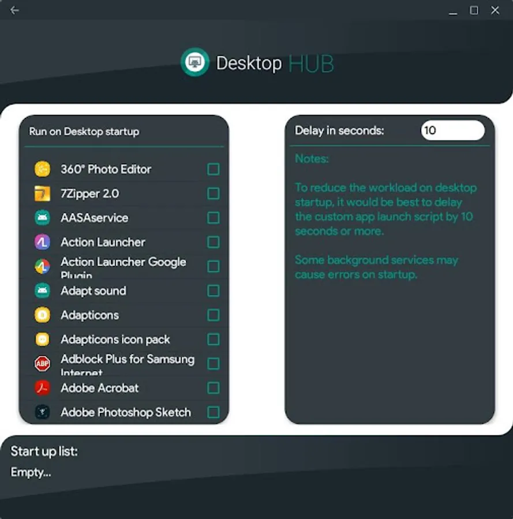Click the Notes heading text
The height and width of the screenshot is (519, 513).
(312, 159)
